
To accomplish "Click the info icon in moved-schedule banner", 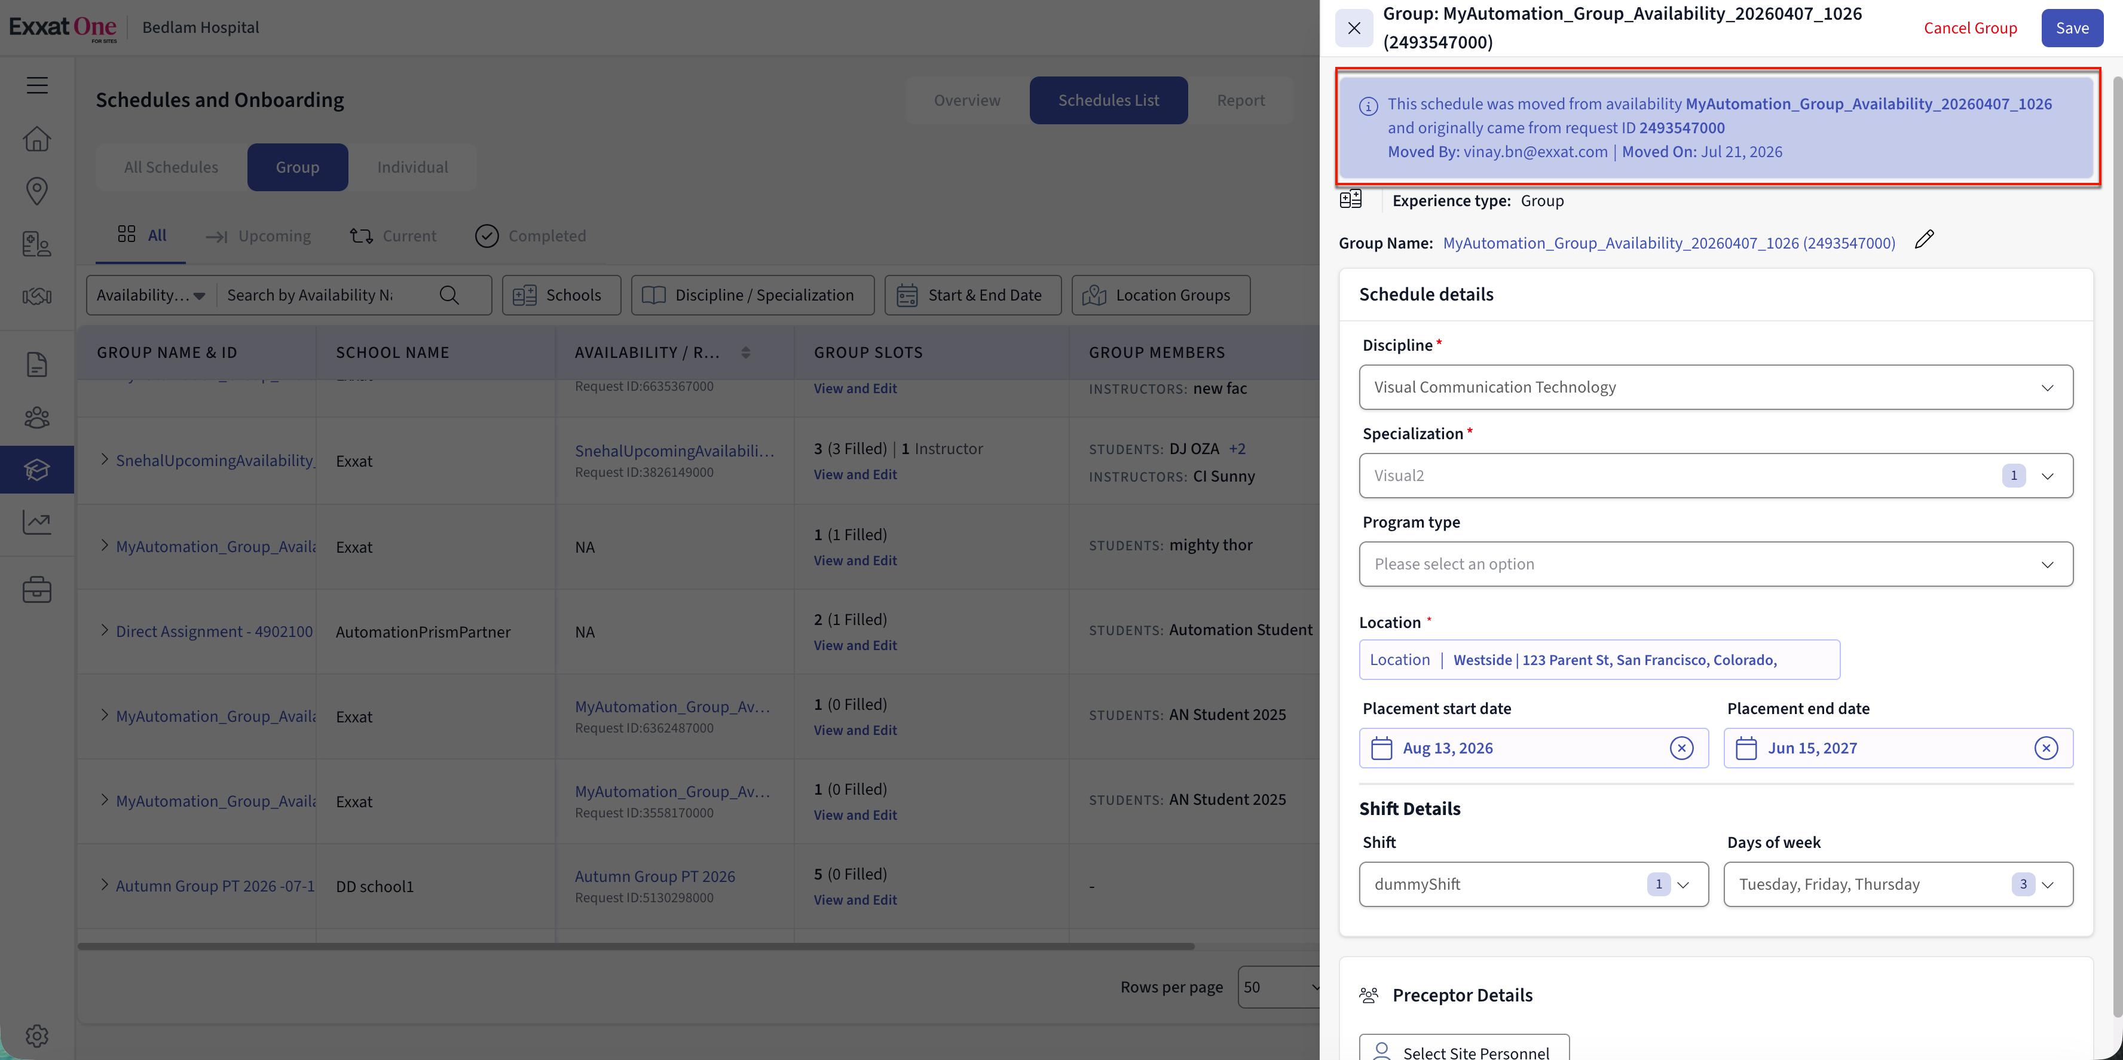I will coord(1368,106).
